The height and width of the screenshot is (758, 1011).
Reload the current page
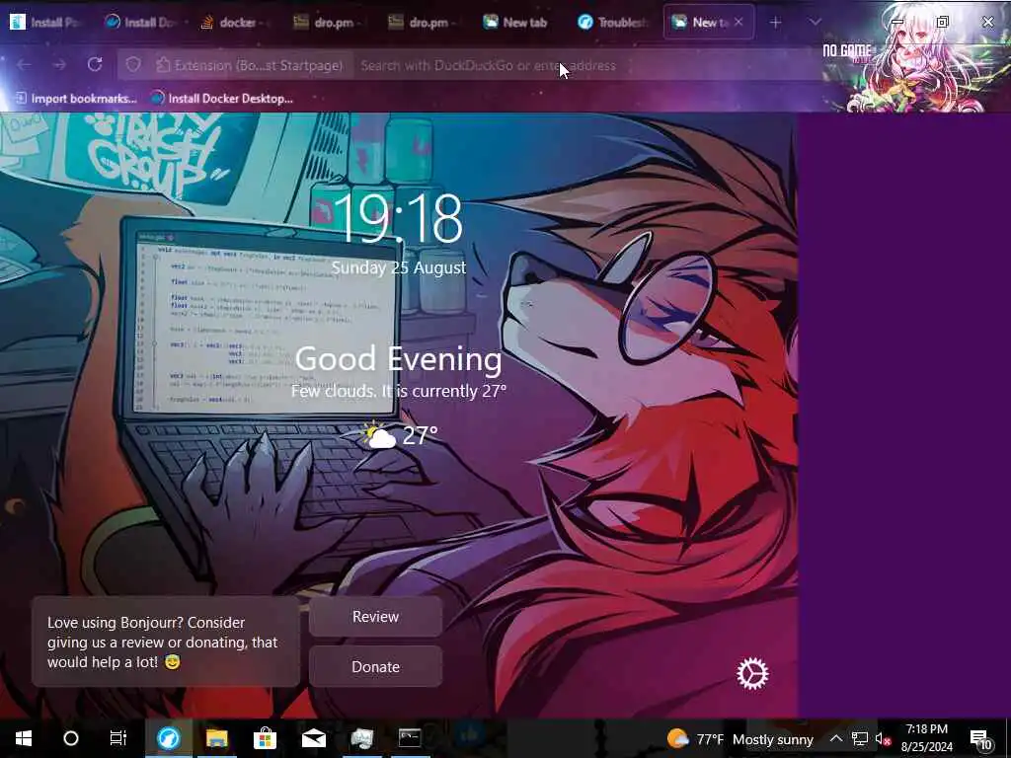pos(95,64)
